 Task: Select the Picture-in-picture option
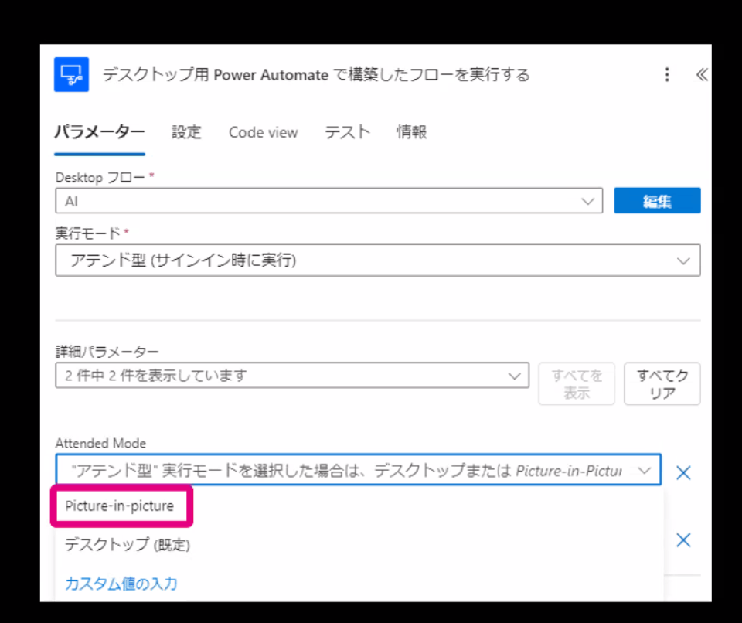pos(119,506)
